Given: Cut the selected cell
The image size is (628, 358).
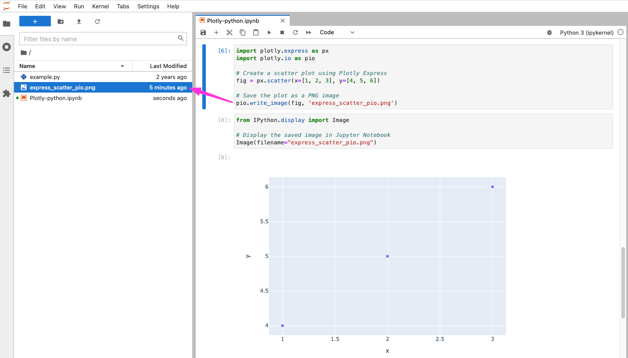Looking at the screenshot, I should [230, 32].
